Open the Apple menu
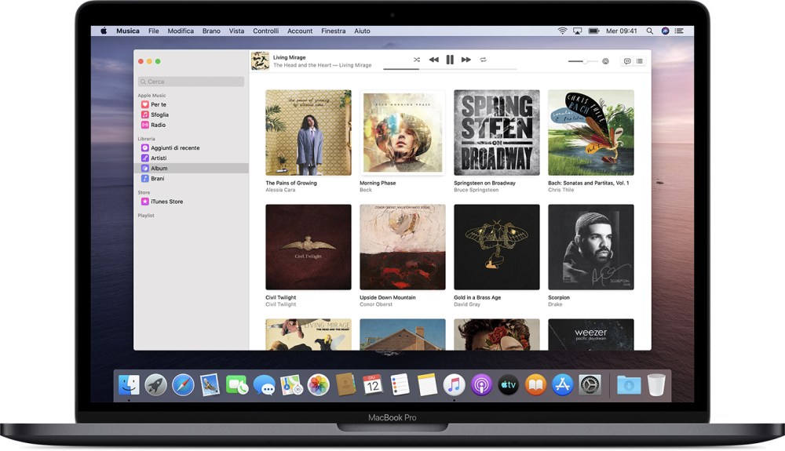 pos(104,31)
